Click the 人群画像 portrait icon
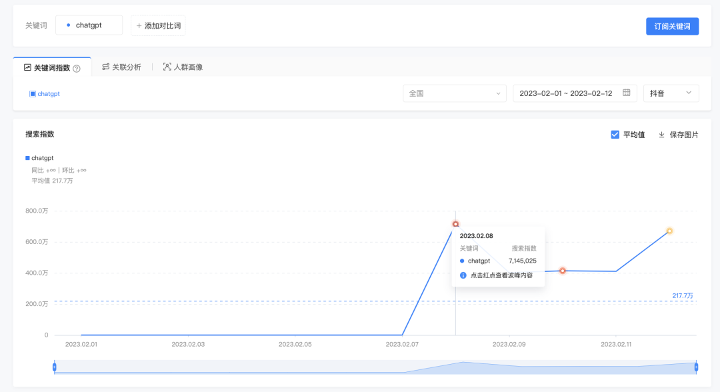The width and height of the screenshot is (720, 392). click(x=167, y=67)
